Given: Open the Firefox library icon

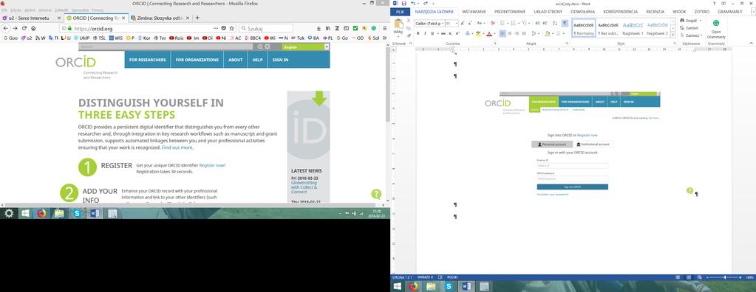Looking at the screenshot, I should [x=328, y=29].
